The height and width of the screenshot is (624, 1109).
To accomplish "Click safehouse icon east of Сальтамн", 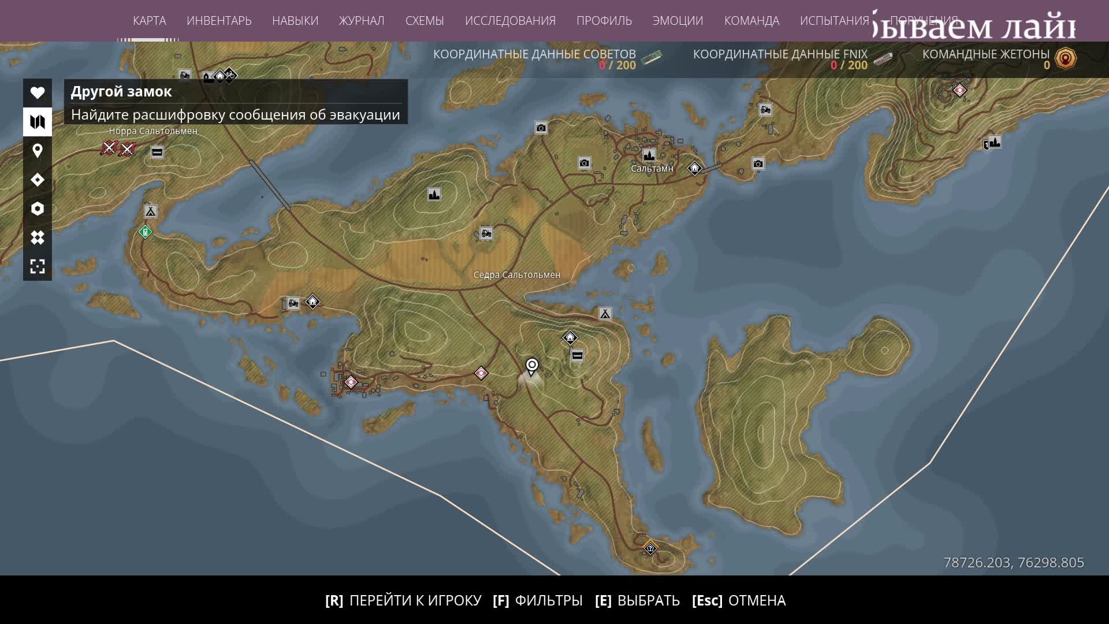I will click(x=694, y=168).
